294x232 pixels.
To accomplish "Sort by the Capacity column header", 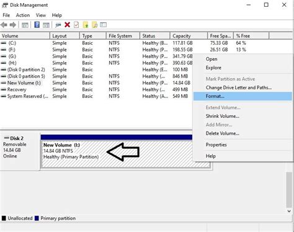I will point(189,36).
